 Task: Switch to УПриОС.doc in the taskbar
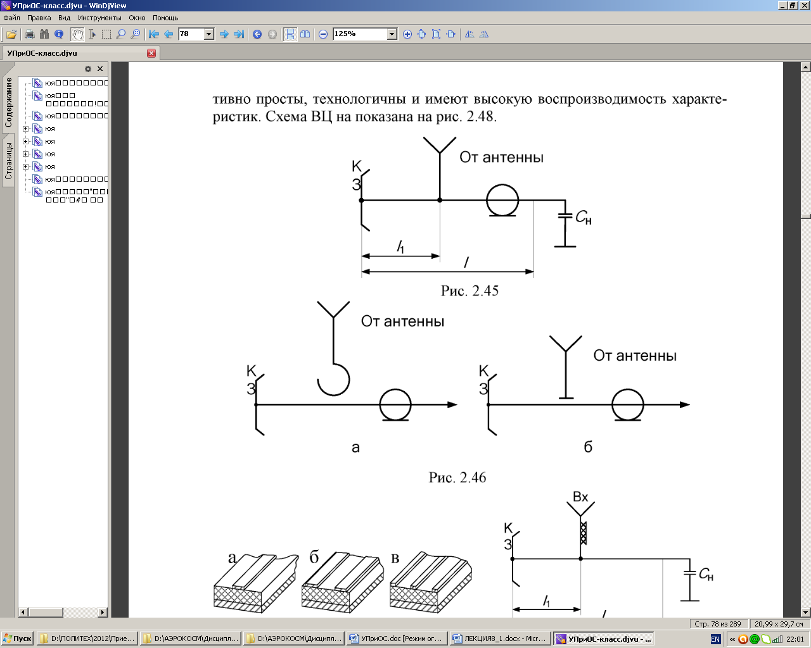tap(397, 639)
